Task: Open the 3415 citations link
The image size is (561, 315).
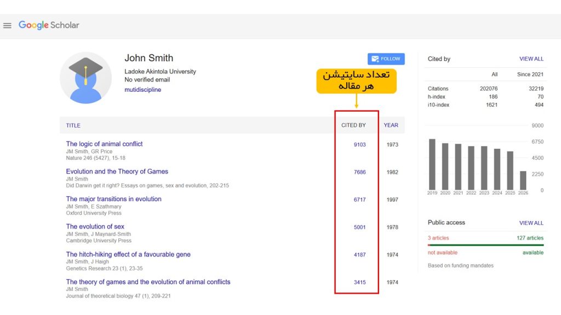Action: point(359,282)
